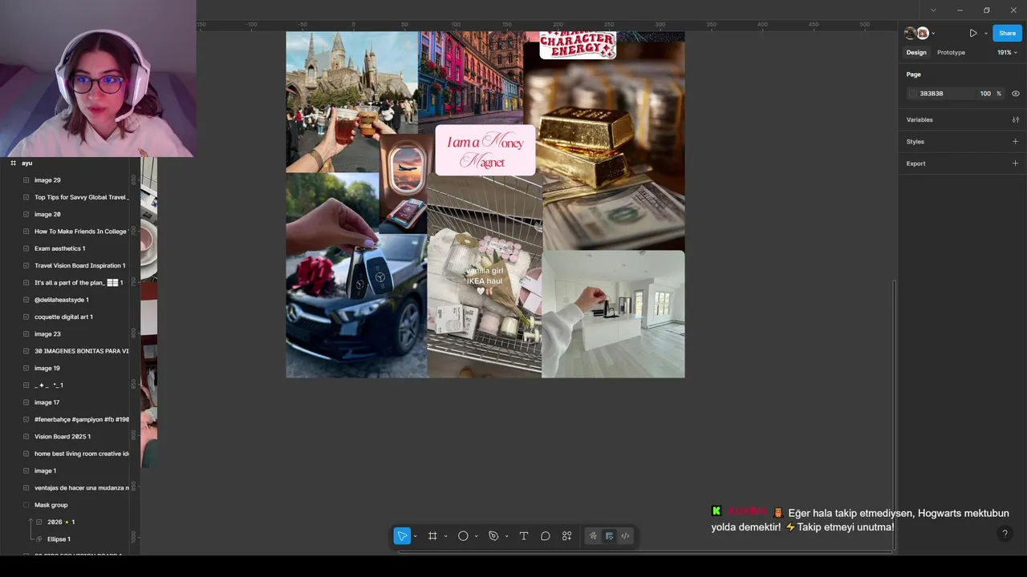
Task: Click the Export section label
Action: click(x=915, y=163)
